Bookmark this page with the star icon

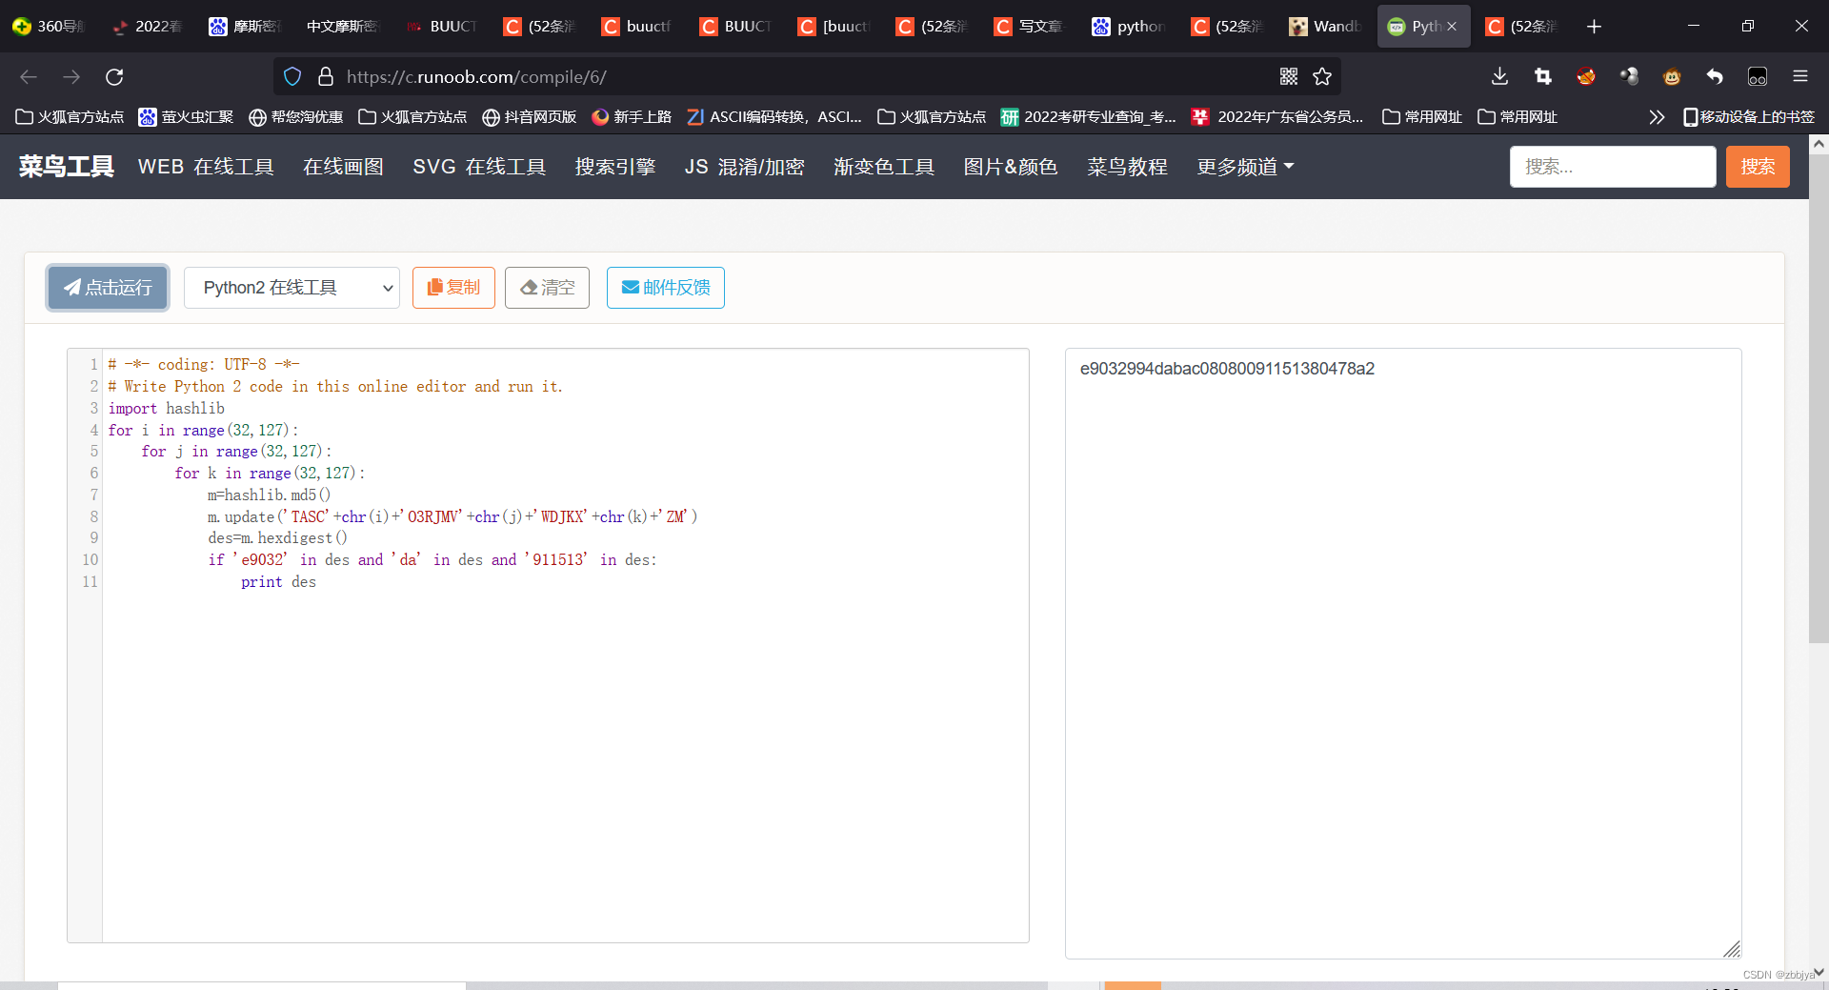coord(1322,77)
